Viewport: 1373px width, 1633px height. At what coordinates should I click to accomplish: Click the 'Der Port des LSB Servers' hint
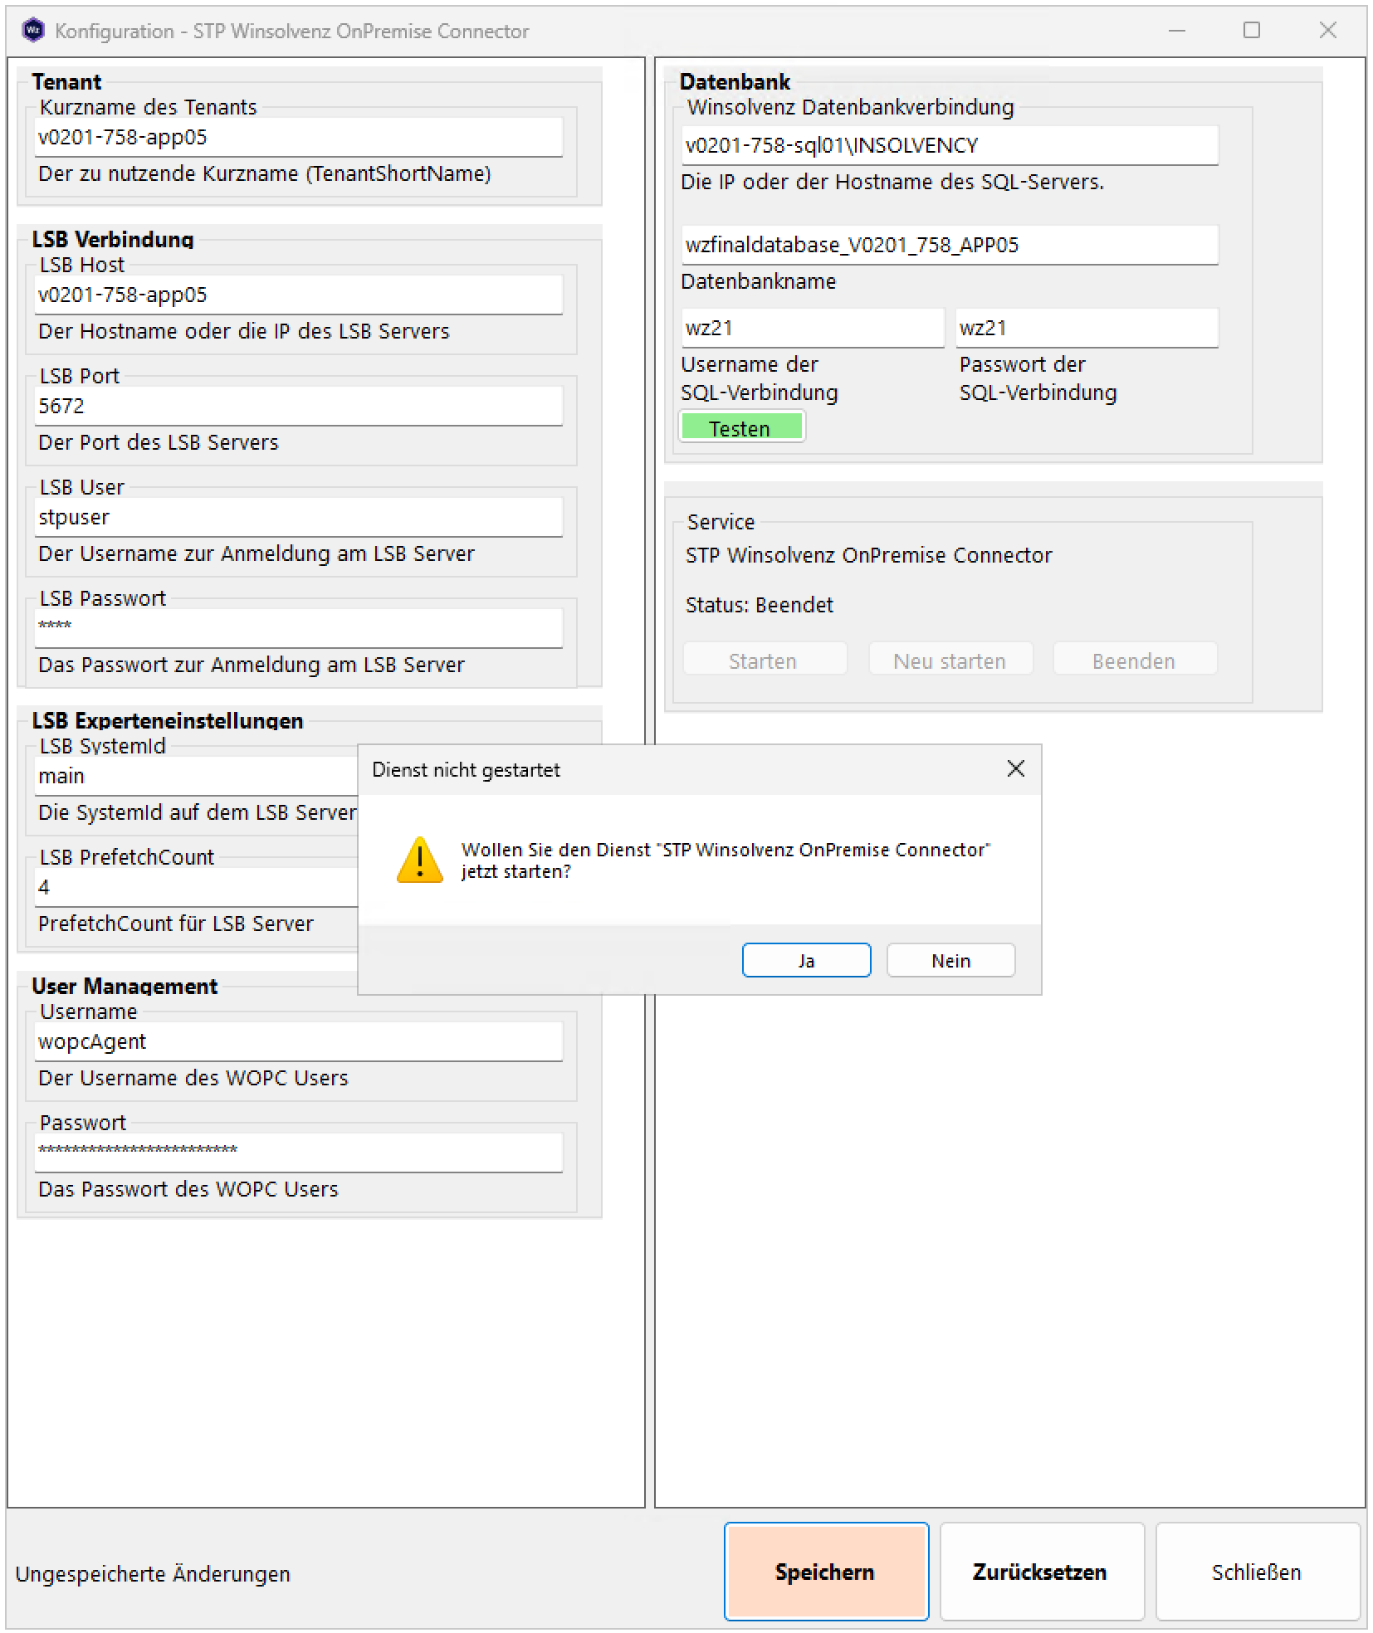coord(159,442)
